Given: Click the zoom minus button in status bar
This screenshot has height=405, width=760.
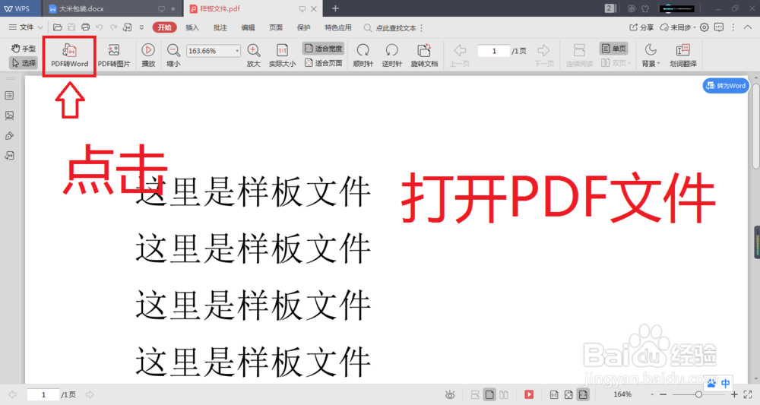Looking at the screenshot, I should tap(663, 394).
